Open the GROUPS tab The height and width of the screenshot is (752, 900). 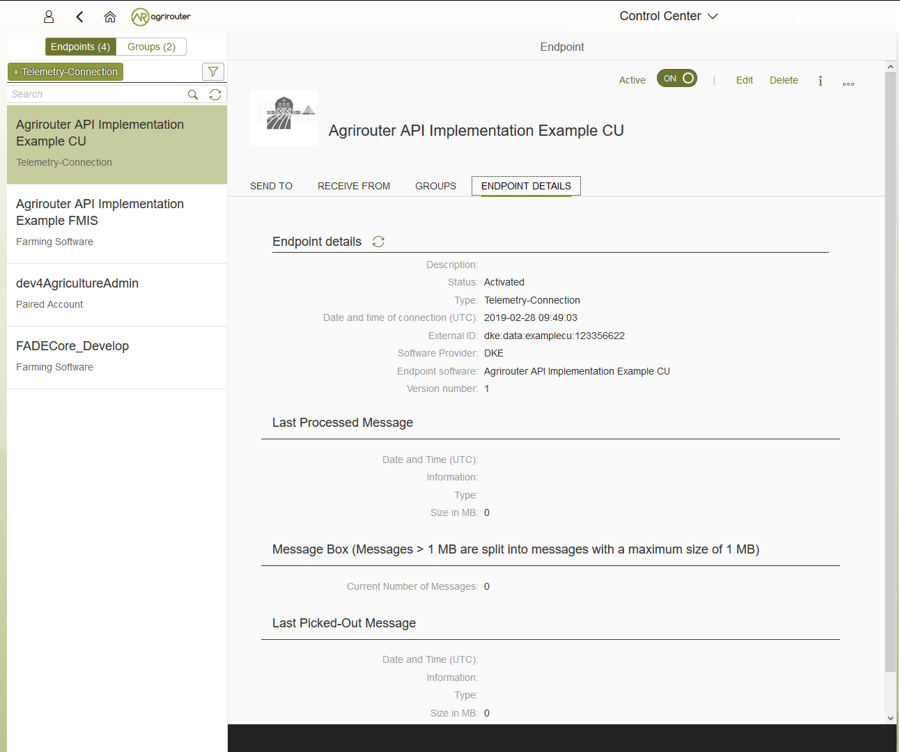(x=435, y=186)
